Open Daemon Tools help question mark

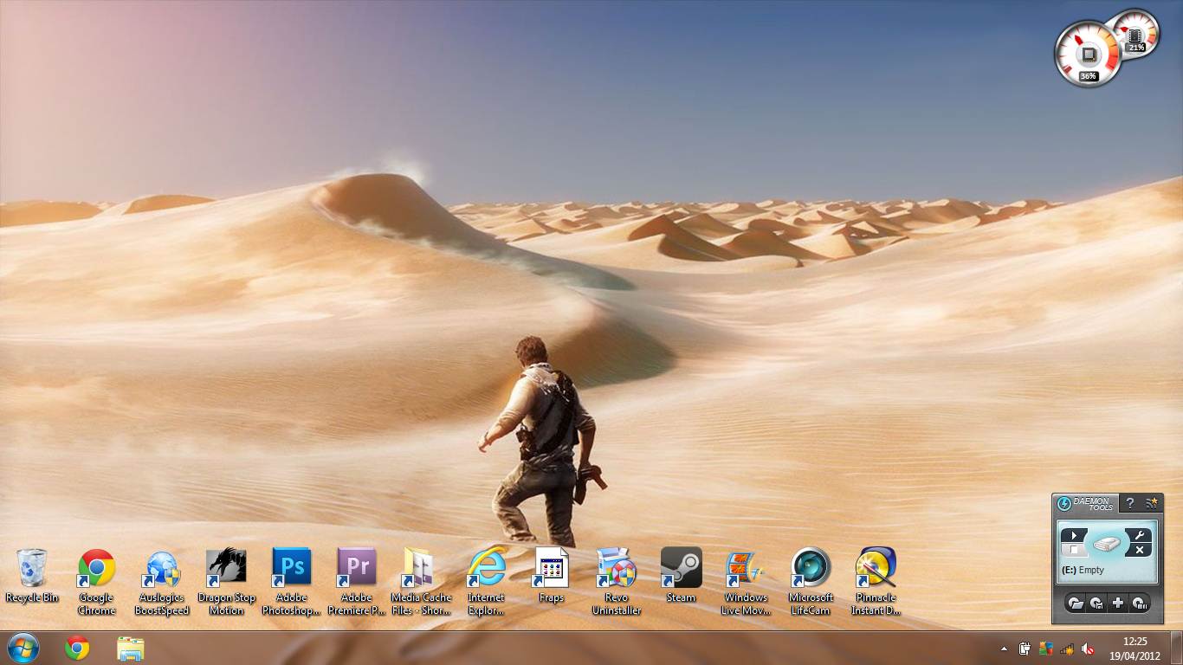pos(1129,503)
